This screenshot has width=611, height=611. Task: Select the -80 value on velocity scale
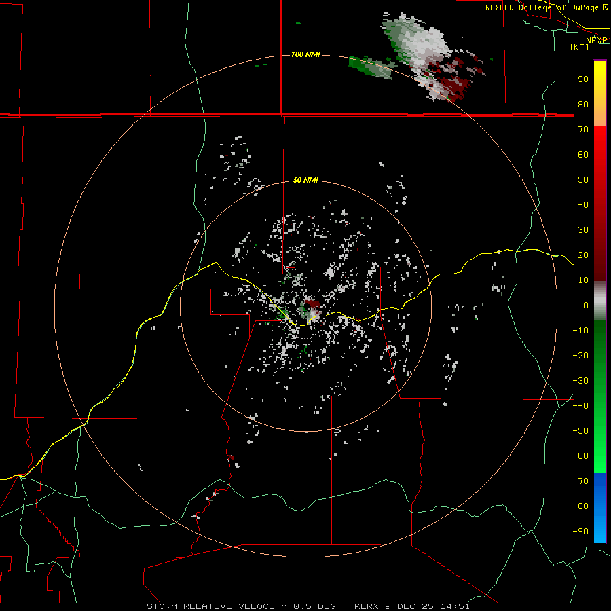[x=580, y=506]
